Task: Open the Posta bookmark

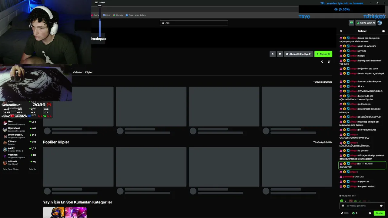Action: [x=136, y=15]
